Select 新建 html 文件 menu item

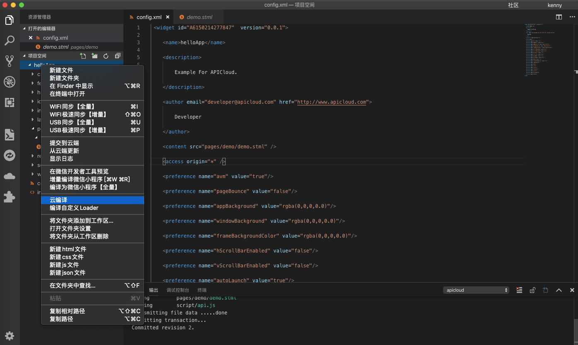point(93,249)
